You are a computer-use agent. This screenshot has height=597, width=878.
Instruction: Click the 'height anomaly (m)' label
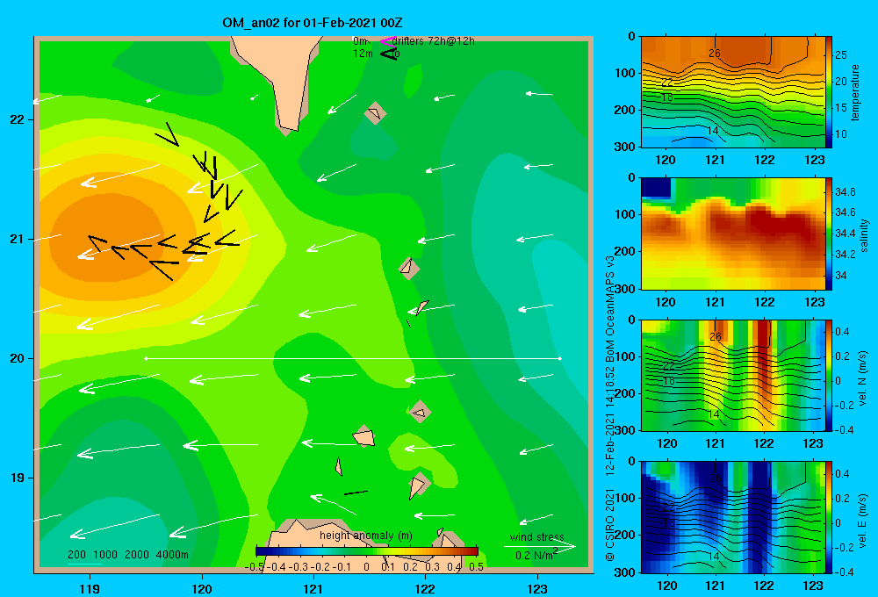click(x=365, y=536)
